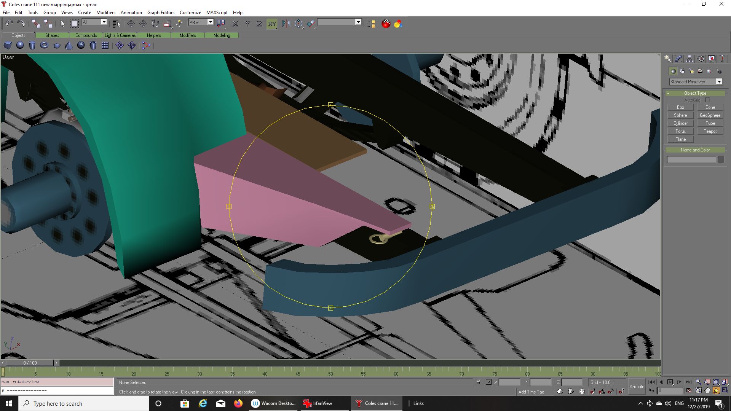Screen dimensions: 731x411
Task: Click the Play Animation button
Action: (x=670, y=382)
